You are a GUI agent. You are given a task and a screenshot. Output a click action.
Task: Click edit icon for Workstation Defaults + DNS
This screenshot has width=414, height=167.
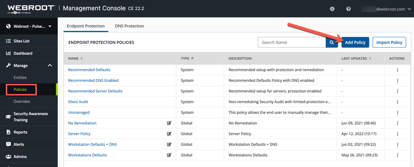(169, 145)
